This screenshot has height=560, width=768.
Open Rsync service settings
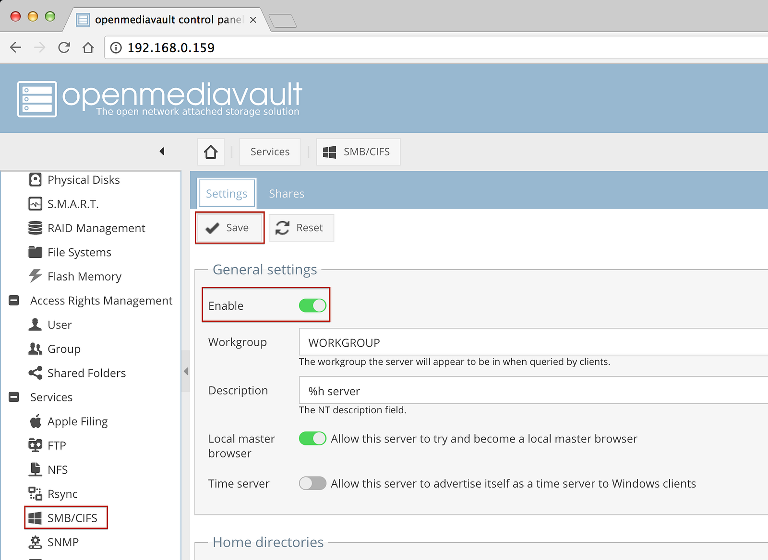coord(62,493)
